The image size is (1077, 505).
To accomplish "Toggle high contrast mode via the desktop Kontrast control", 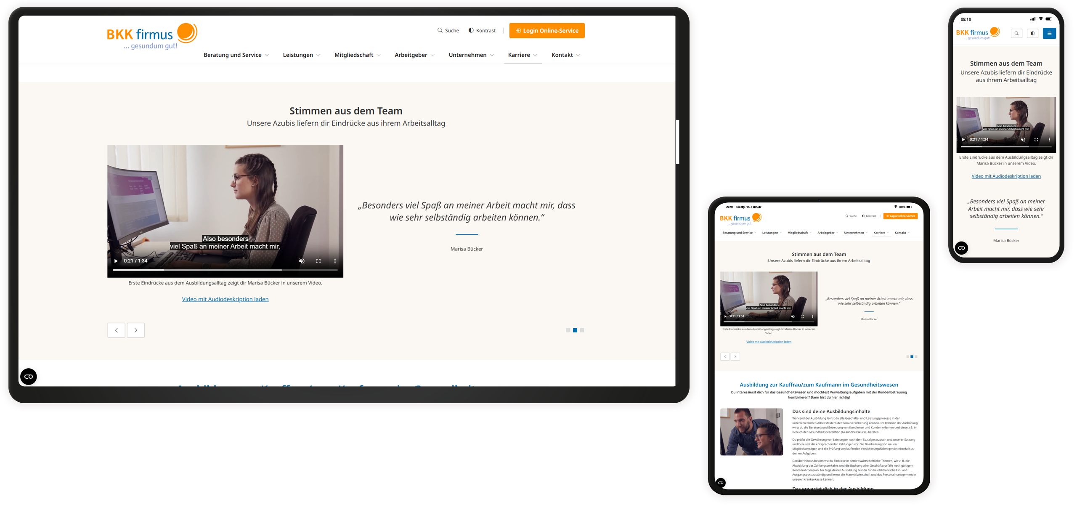I will coord(482,30).
